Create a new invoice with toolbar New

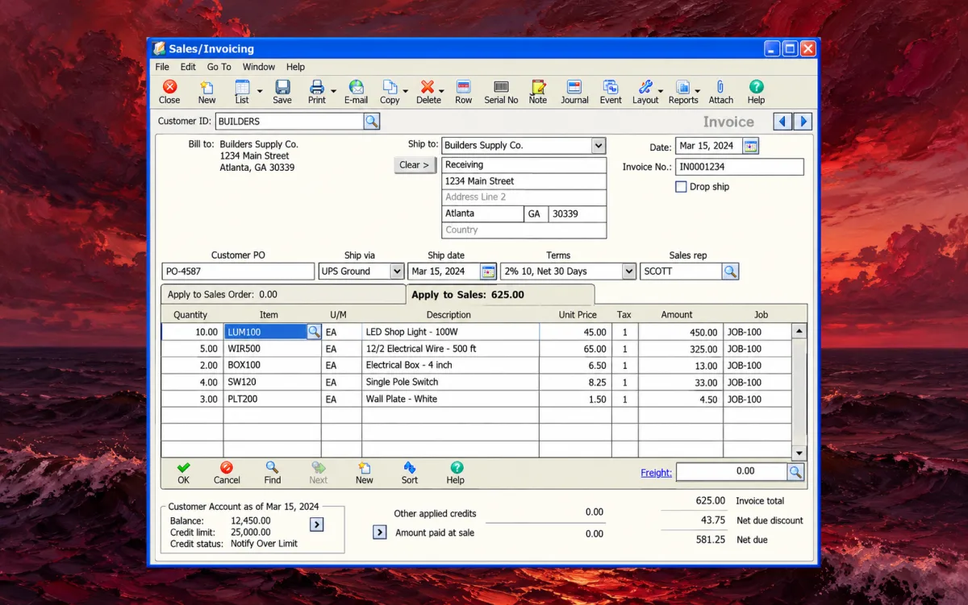[207, 87]
